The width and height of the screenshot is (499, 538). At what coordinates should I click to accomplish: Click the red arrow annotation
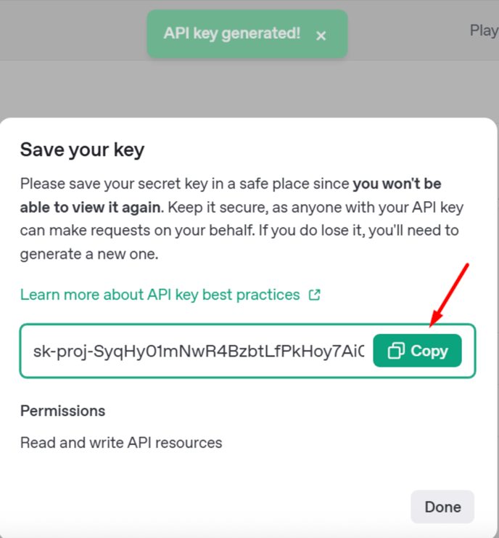click(x=449, y=295)
